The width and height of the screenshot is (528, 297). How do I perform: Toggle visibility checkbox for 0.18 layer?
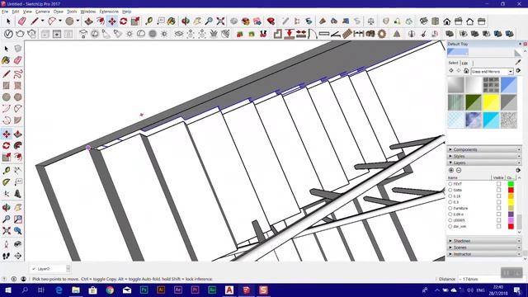[x=498, y=196]
